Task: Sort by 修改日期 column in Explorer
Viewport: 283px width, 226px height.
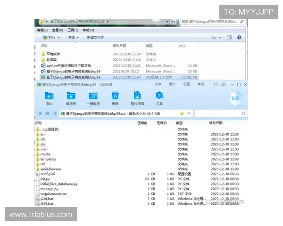Action: pyautogui.click(x=119, y=46)
